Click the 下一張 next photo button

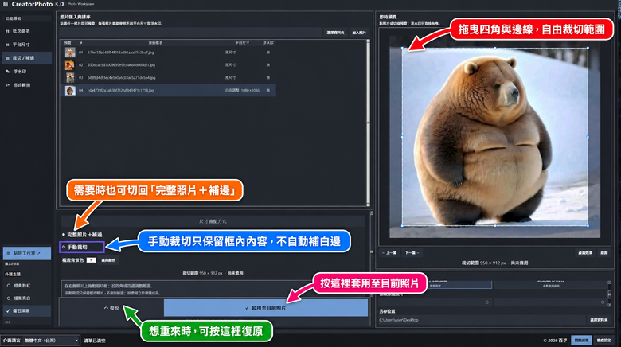pos(412,253)
